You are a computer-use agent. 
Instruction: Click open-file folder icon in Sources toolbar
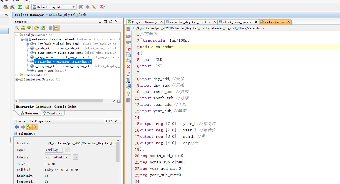click(36, 28)
